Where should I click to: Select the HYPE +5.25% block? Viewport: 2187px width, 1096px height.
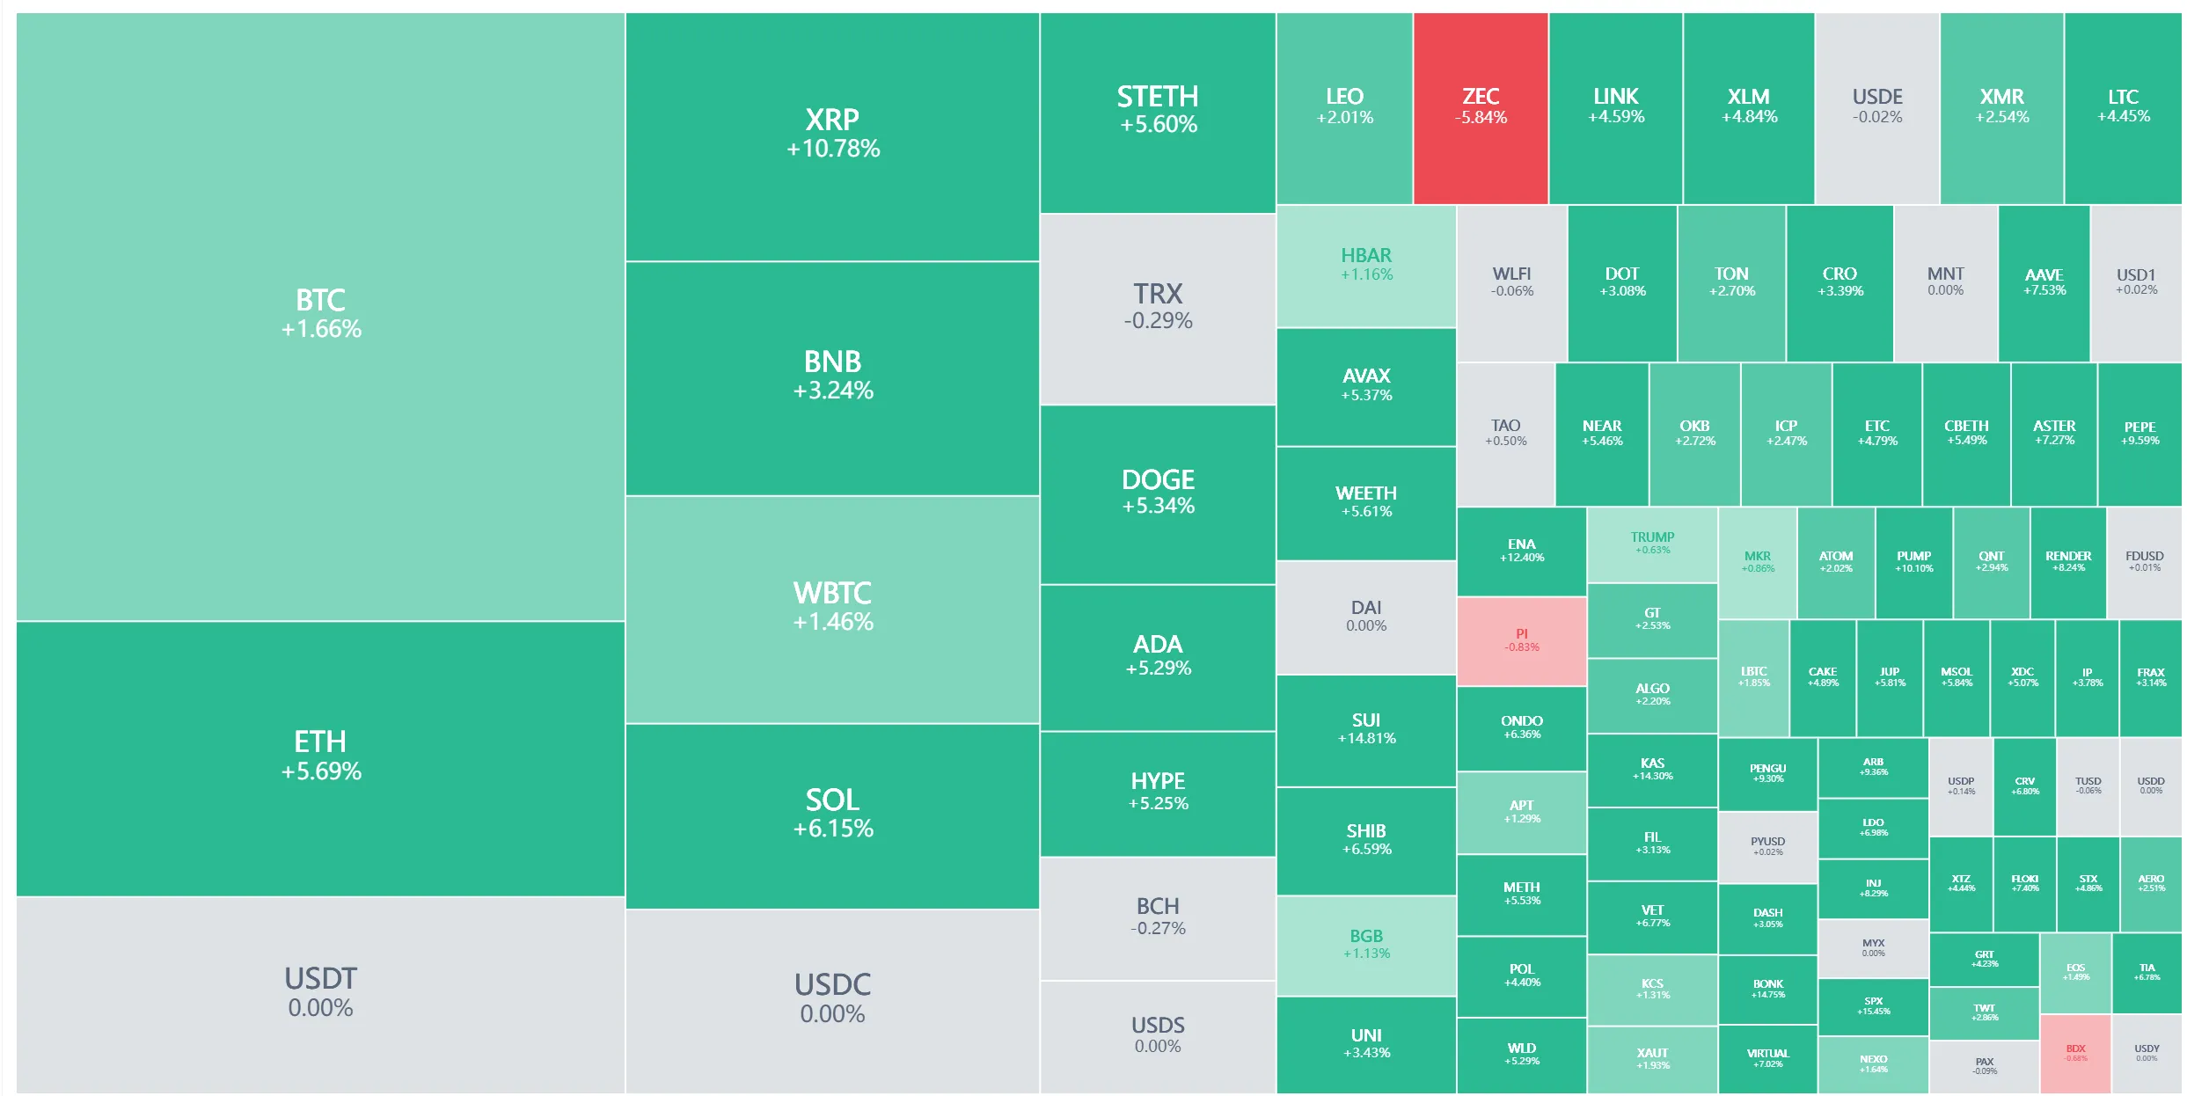point(1158,792)
